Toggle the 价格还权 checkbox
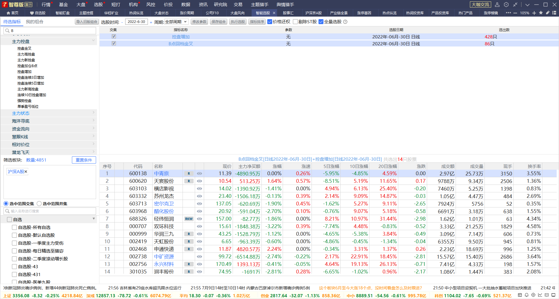The image size is (559, 299). click(270, 22)
